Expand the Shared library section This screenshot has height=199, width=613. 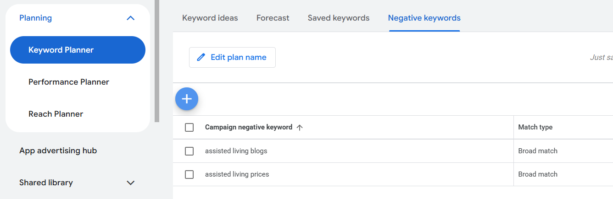point(130,183)
